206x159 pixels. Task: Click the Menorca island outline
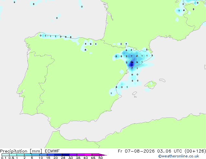162,80
